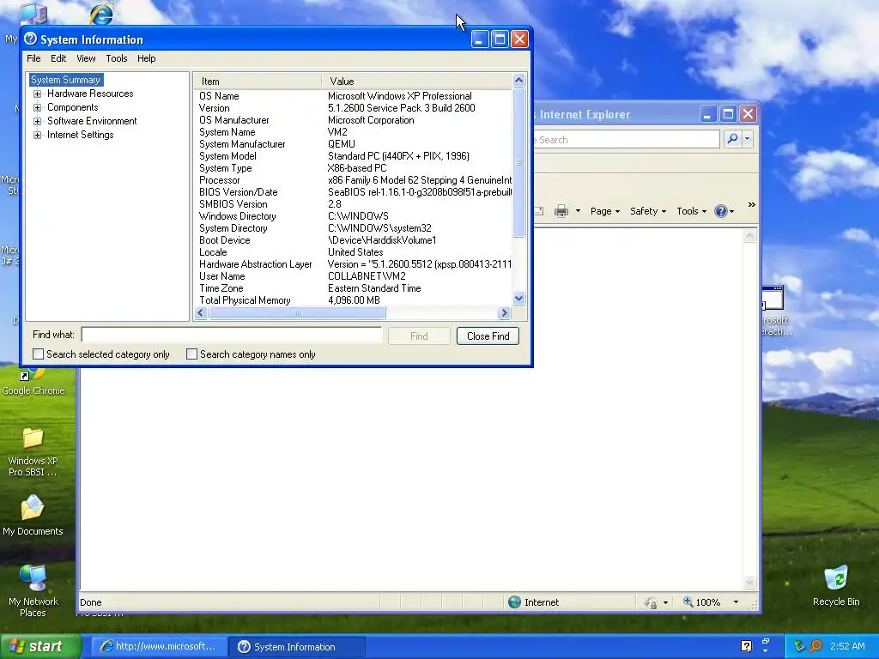Open the View menu in System Information
The image size is (879, 659).
point(86,58)
